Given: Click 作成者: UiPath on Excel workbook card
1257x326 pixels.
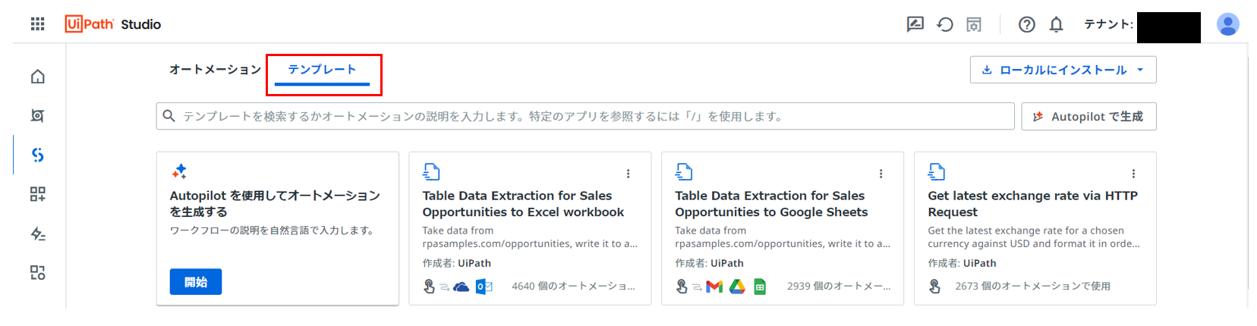Looking at the screenshot, I should [x=457, y=264].
